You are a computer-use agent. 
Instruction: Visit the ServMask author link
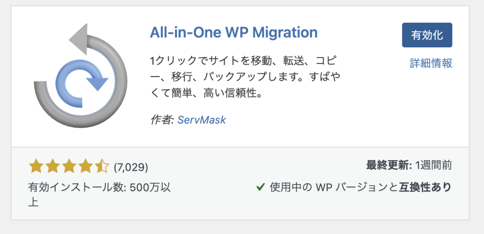click(x=201, y=120)
